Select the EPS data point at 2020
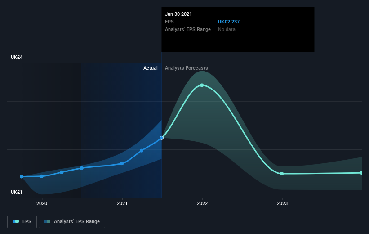 tap(42, 176)
